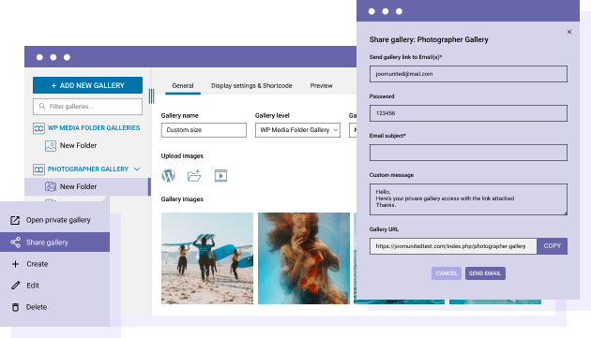Click the Password field containing 123456

tap(468, 113)
